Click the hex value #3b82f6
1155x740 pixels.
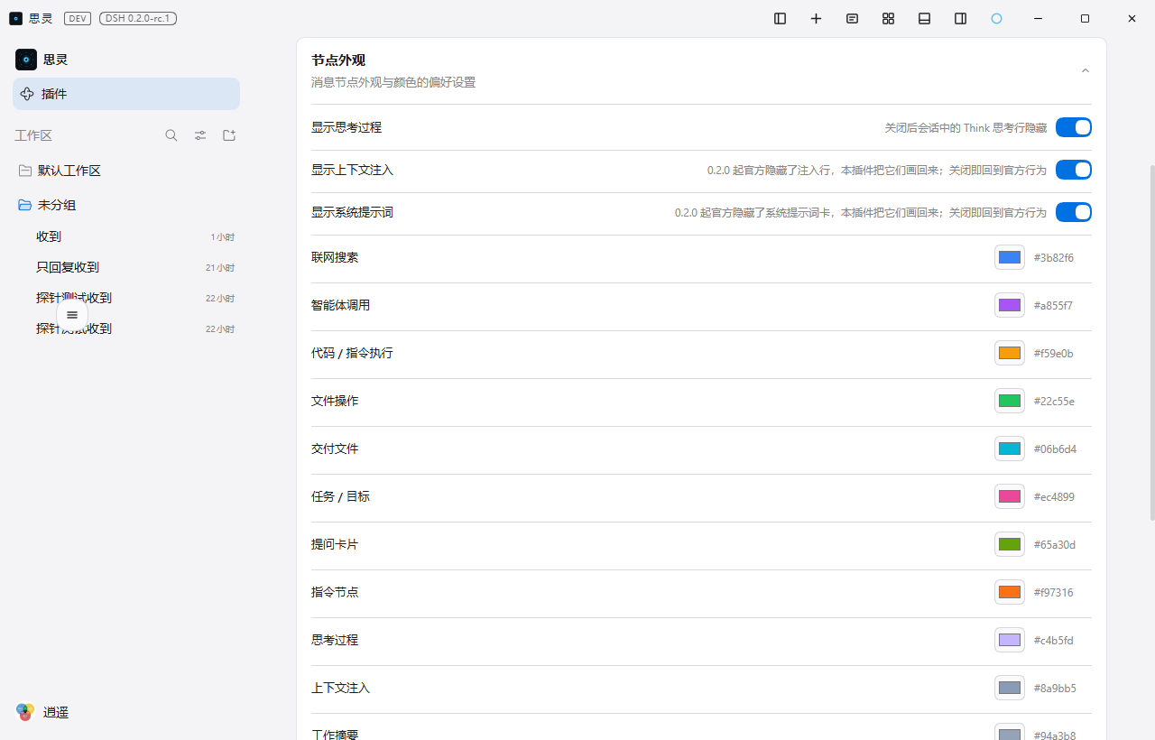(1054, 258)
